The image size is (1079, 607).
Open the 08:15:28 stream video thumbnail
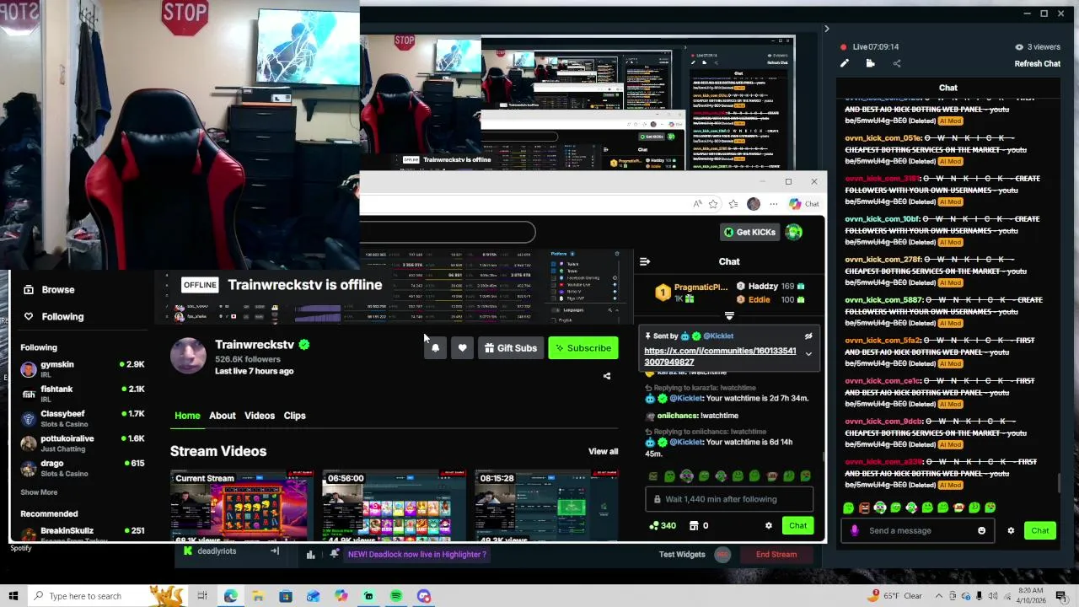tap(546, 506)
